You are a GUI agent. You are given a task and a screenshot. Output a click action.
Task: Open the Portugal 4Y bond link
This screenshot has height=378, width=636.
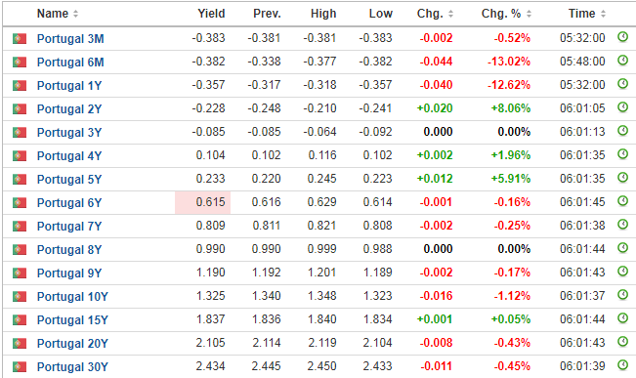[x=69, y=156]
